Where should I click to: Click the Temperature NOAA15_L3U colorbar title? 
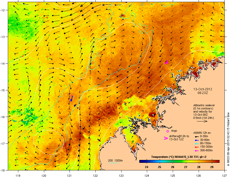(179, 157)
